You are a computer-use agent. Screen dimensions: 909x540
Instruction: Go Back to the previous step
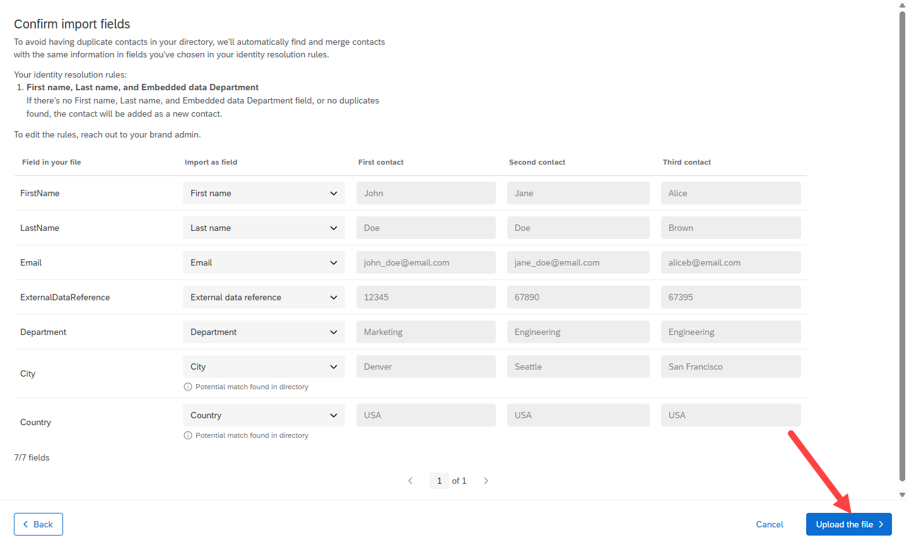38,524
